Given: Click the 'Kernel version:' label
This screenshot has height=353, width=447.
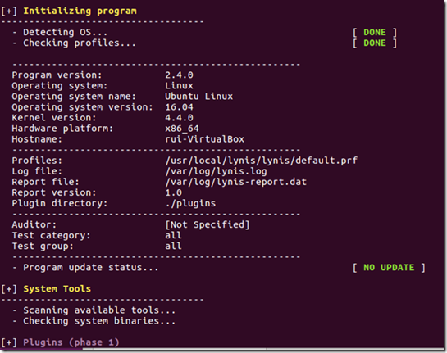Looking at the screenshot, I should [54, 118].
